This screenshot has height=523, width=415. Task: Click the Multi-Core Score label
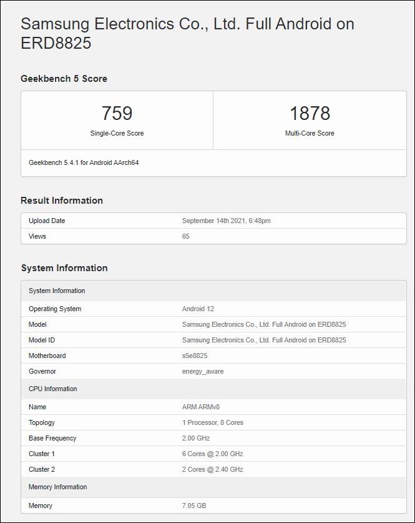[x=310, y=133]
